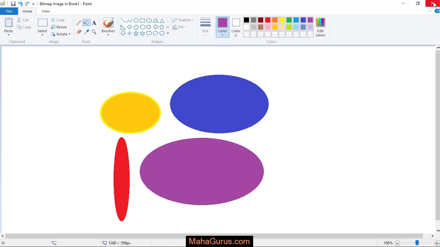
Task: Click the Paste clipboard icon
Action: 9,23
